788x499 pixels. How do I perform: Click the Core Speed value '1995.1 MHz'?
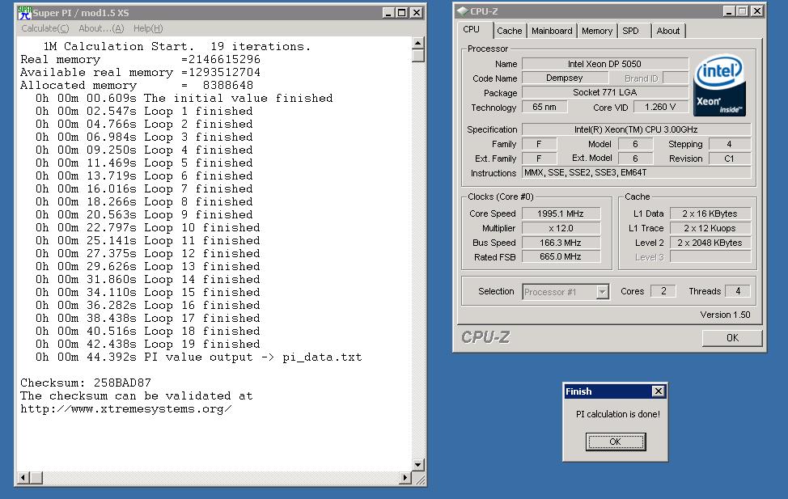coord(561,214)
